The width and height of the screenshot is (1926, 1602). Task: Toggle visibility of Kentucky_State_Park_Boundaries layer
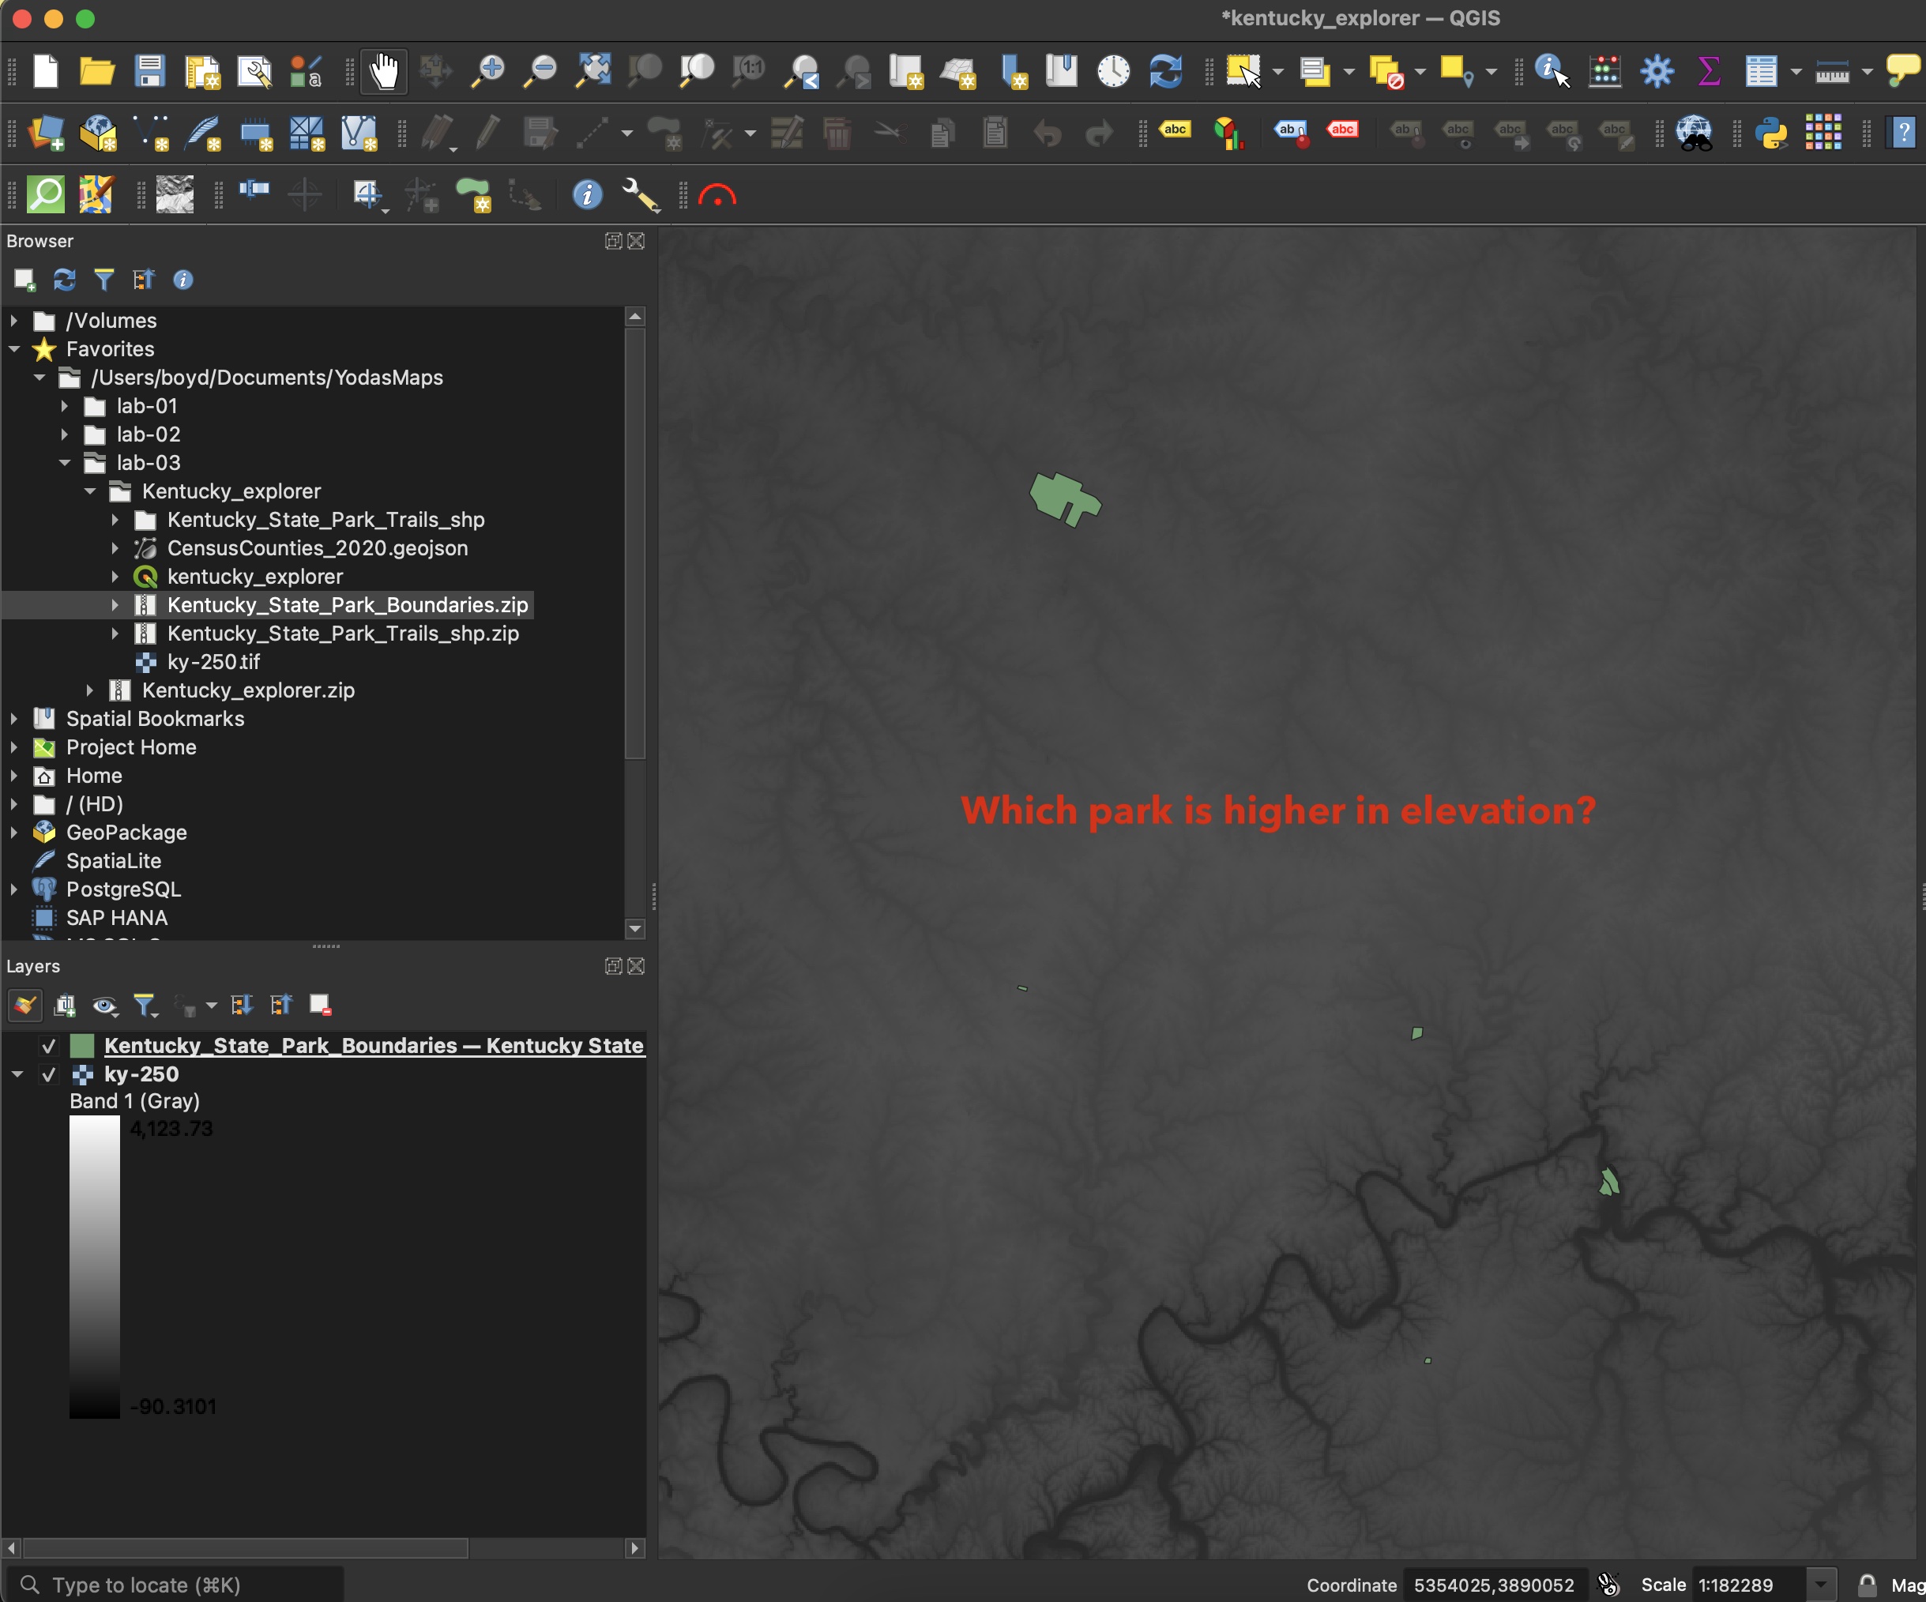pos(49,1047)
